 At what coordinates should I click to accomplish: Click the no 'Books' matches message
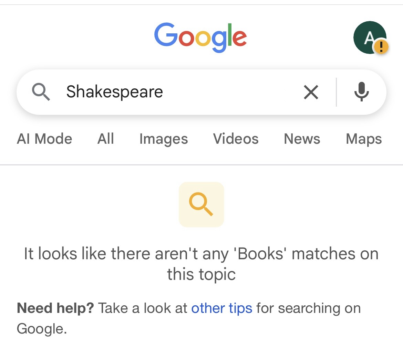[201, 254]
